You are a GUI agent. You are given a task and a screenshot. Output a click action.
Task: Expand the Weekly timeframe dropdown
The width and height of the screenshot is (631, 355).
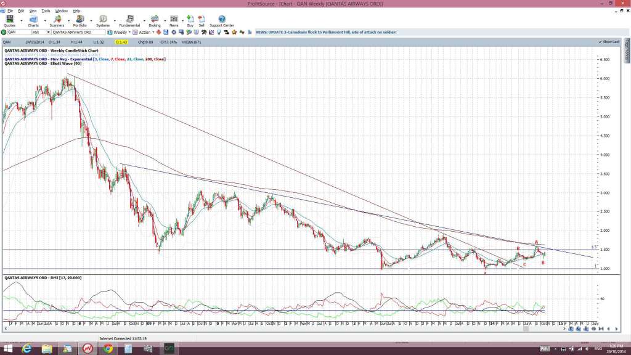pos(129,32)
